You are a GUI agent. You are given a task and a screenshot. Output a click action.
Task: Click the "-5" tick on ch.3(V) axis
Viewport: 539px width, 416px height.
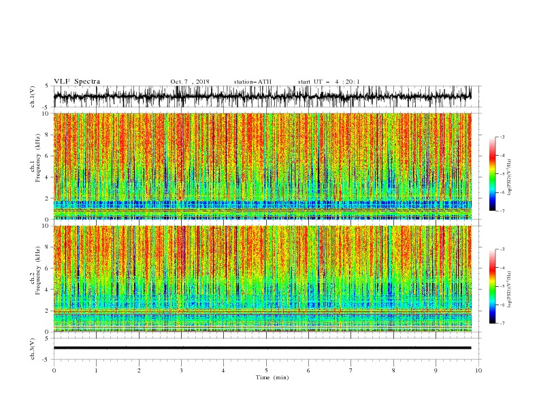pyautogui.click(x=46, y=360)
